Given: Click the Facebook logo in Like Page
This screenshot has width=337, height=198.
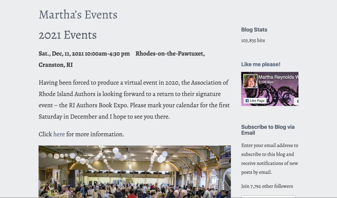Looking at the screenshot, I should [x=247, y=101].
